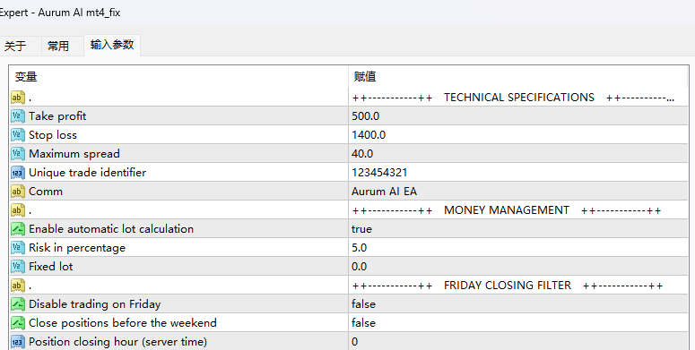Select the Unique trade identifier row label
The height and width of the screenshot is (350, 695).
click(x=87, y=173)
